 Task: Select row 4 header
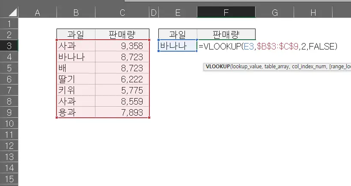click(x=9, y=57)
